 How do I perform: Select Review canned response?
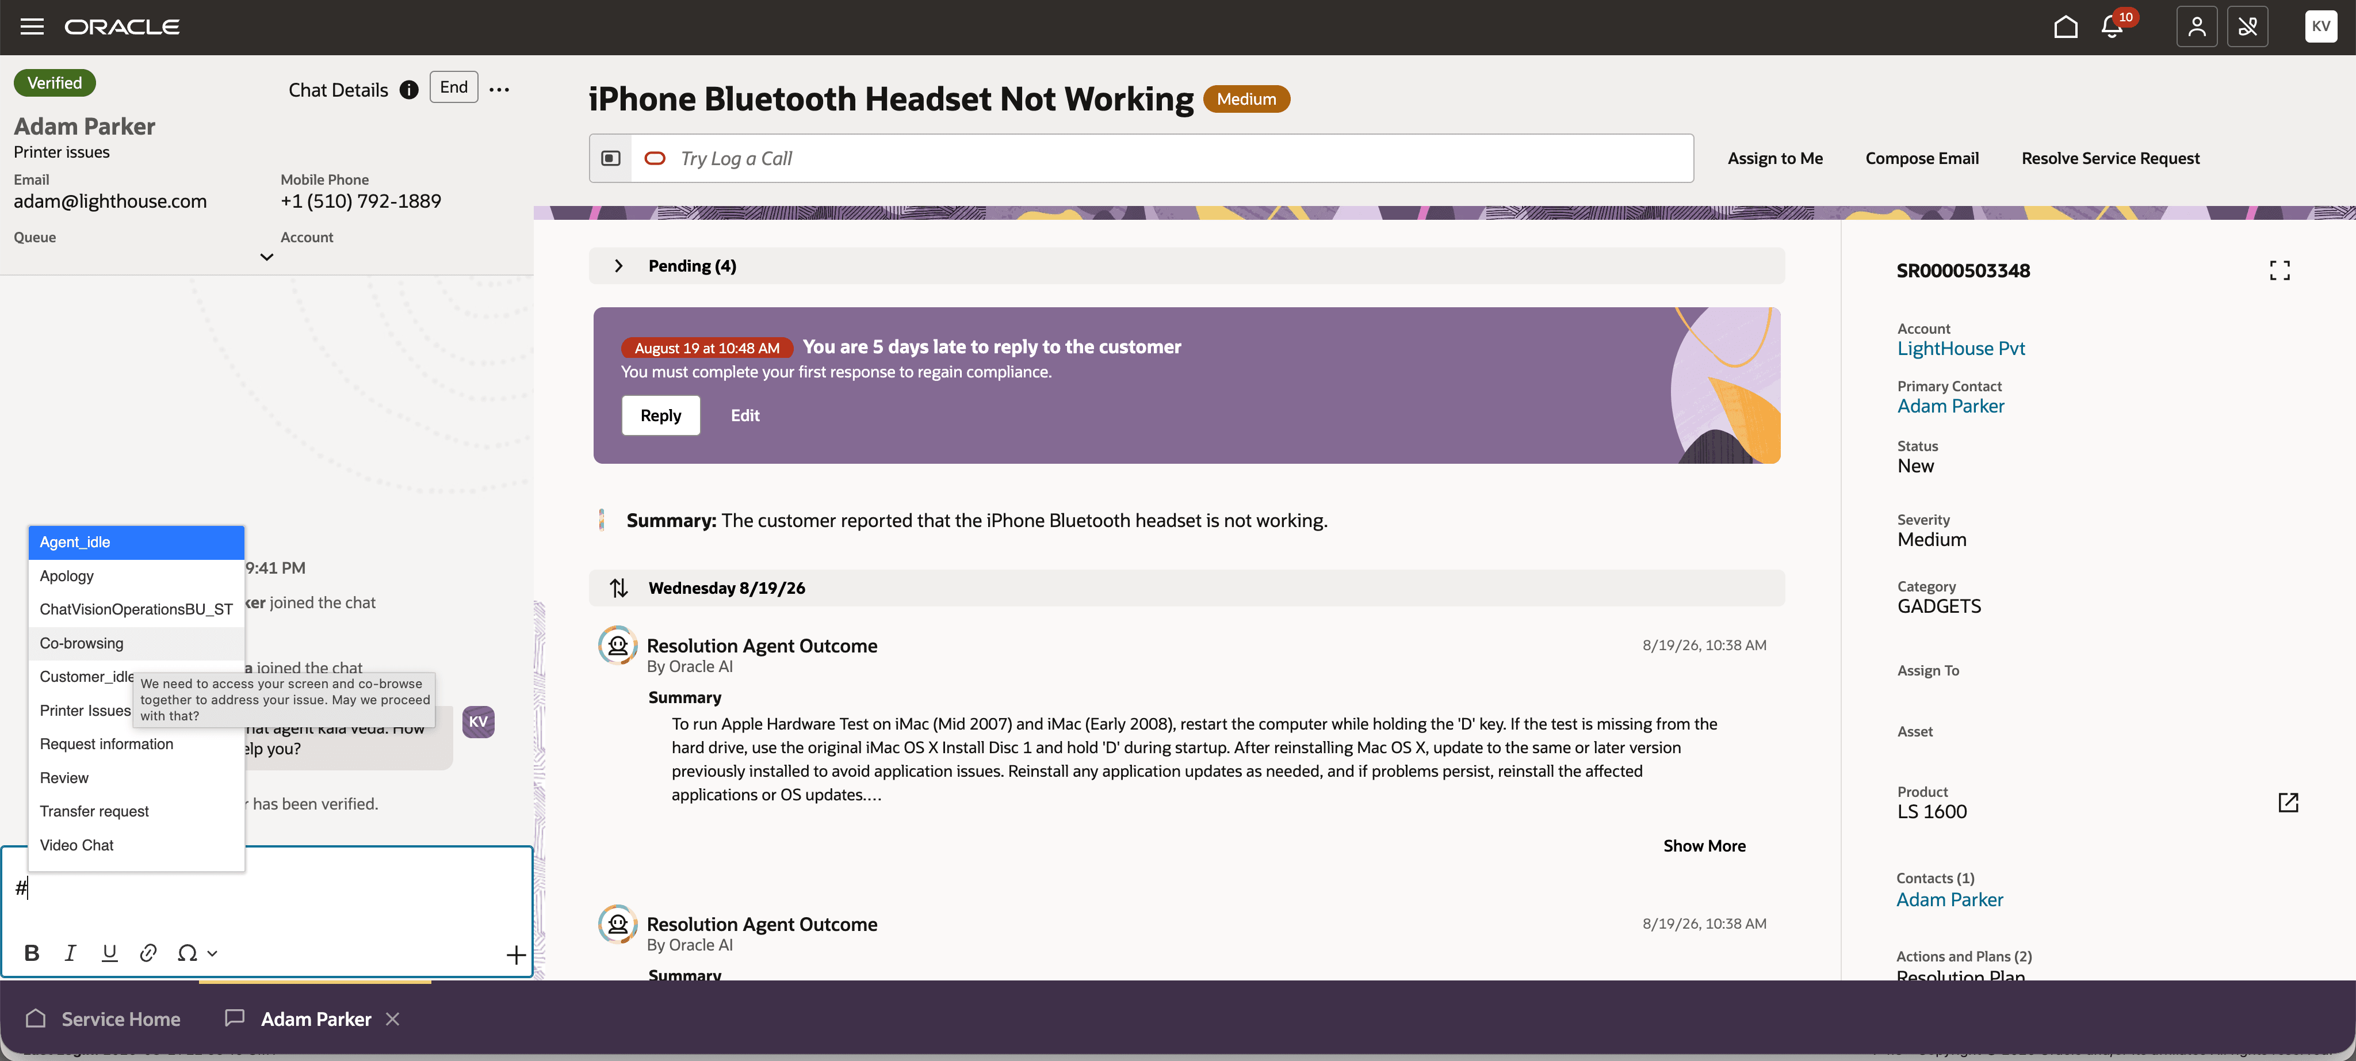(x=136, y=777)
